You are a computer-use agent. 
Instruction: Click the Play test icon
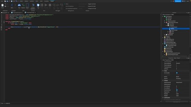point(38,5)
